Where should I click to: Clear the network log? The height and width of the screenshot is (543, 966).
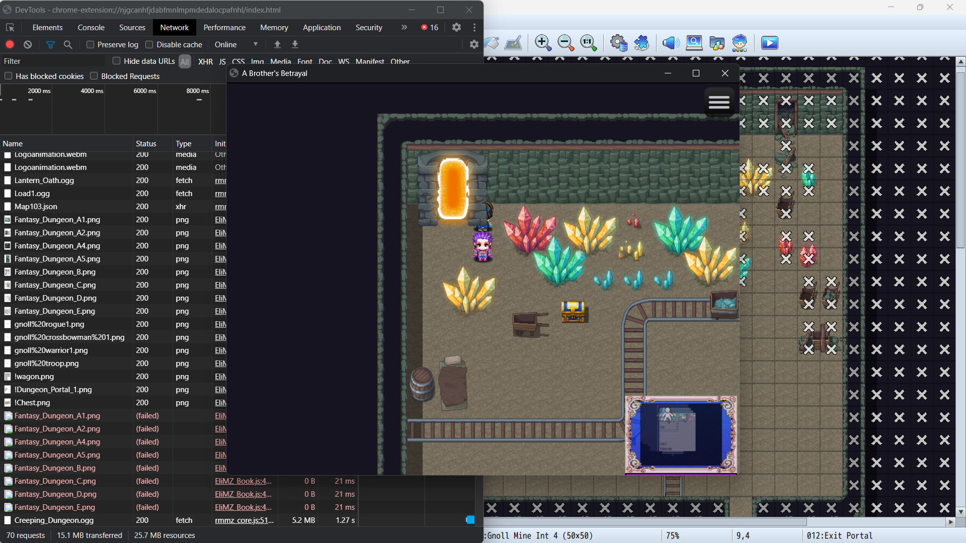pyautogui.click(x=28, y=45)
